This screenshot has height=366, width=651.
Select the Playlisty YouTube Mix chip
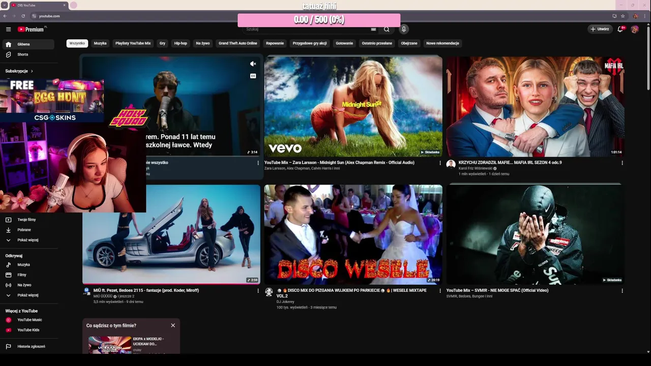click(133, 44)
